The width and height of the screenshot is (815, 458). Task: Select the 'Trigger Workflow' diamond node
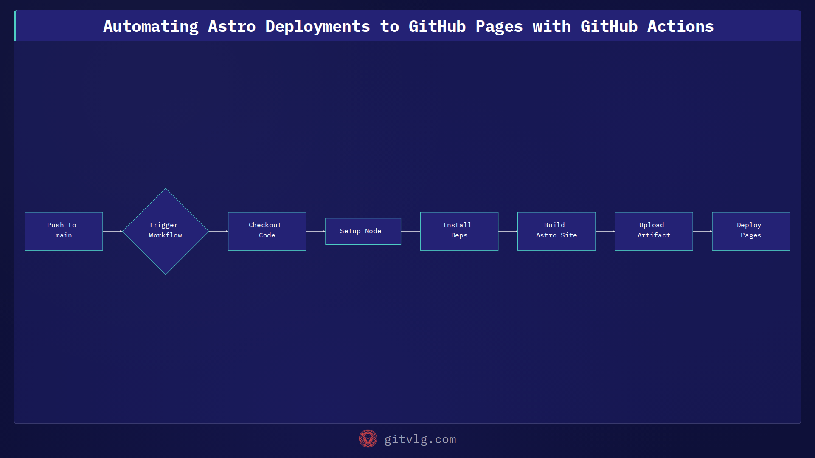coord(166,231)
